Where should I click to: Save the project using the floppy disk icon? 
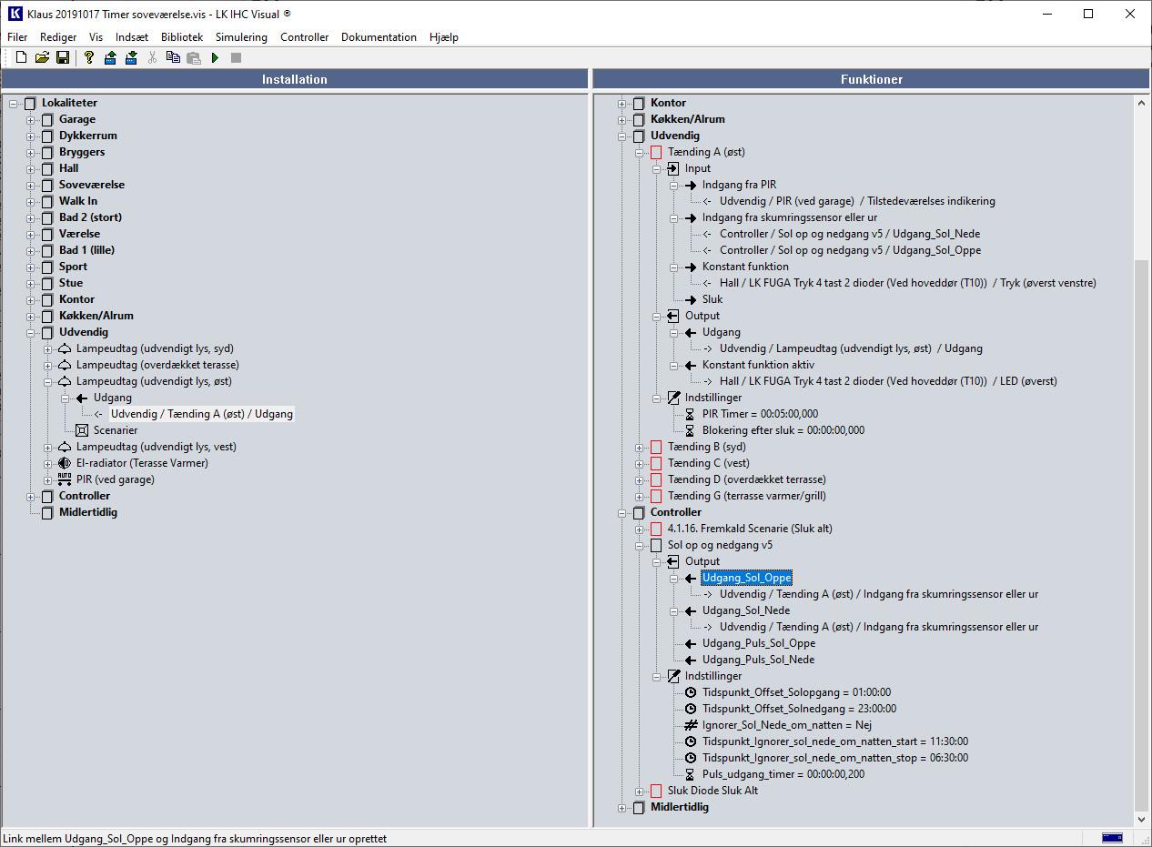click(x=63, y=57)
